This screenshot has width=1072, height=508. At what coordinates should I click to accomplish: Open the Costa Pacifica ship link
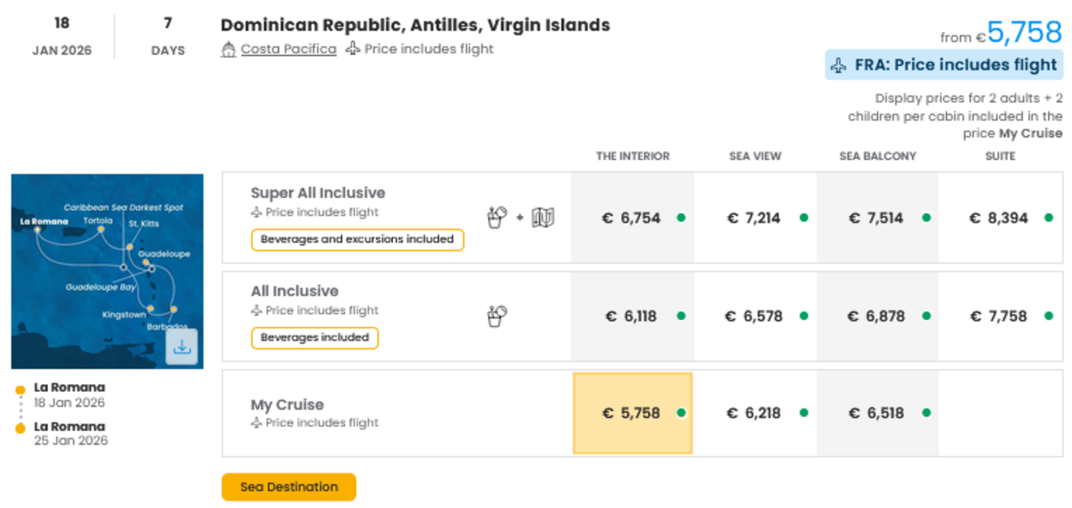[288, 49]
